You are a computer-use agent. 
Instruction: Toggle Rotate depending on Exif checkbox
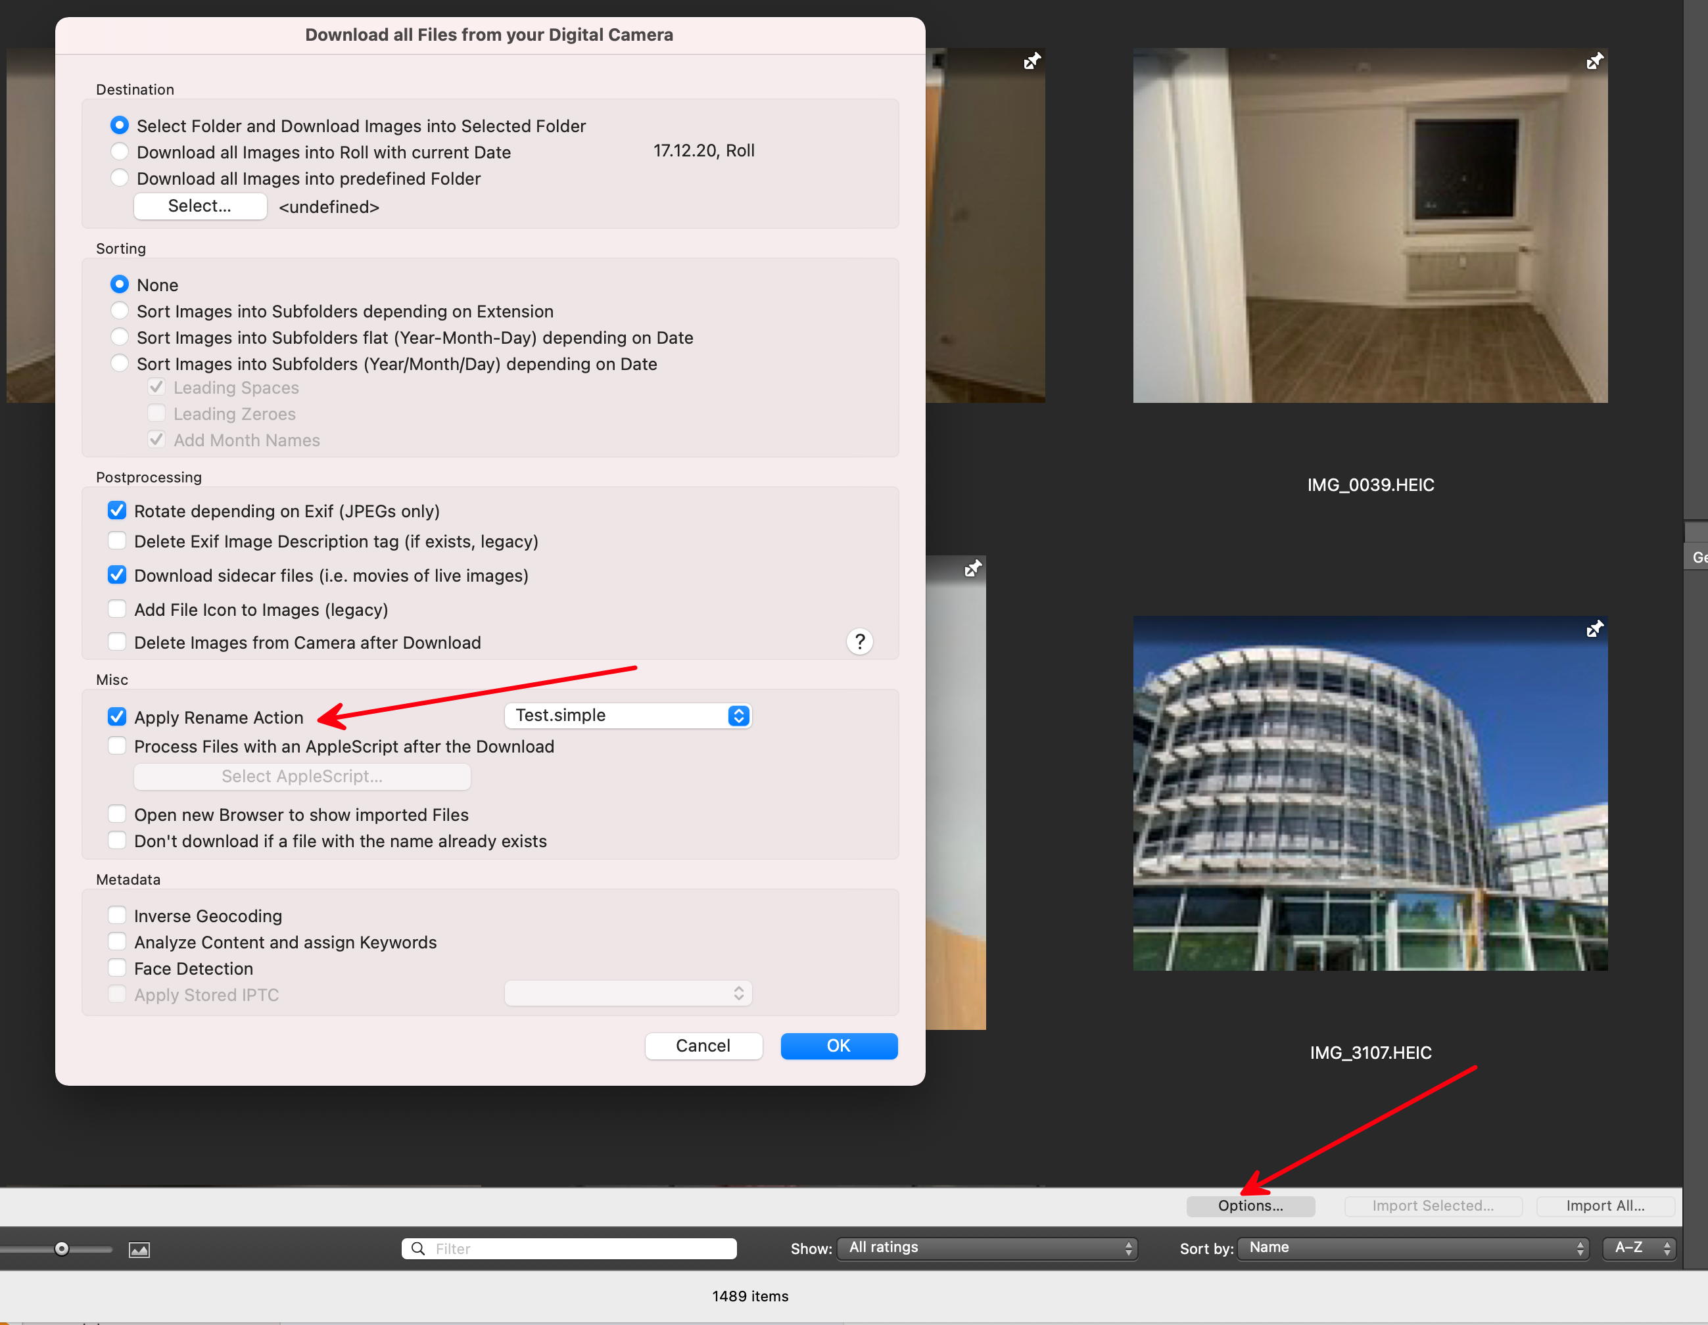pos(118,510)
